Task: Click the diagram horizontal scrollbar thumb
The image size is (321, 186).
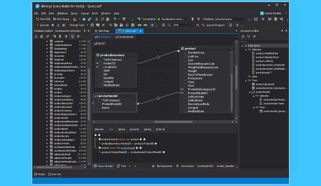Action: tap(173, 122)
